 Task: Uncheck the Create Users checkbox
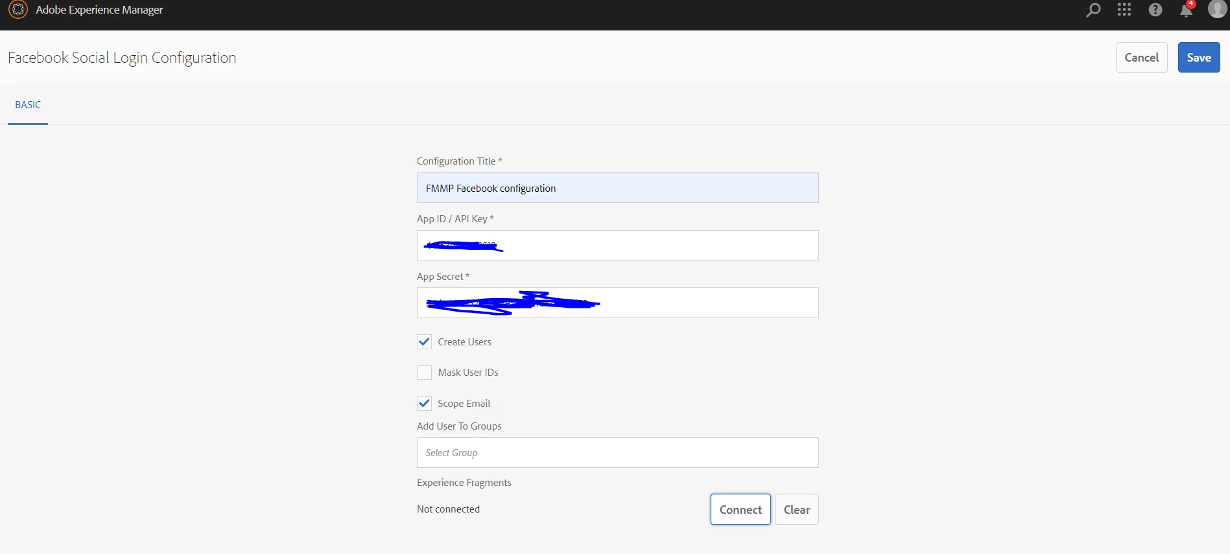click(x=424, y=341)
